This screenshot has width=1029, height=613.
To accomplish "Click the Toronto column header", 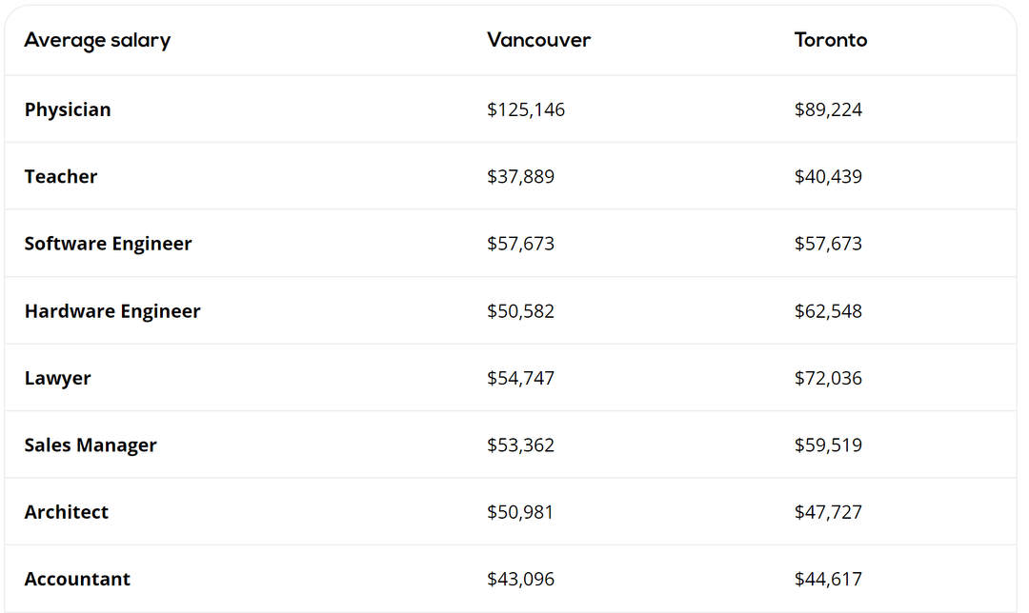I will pyautogui.click(x=831, y=40).
